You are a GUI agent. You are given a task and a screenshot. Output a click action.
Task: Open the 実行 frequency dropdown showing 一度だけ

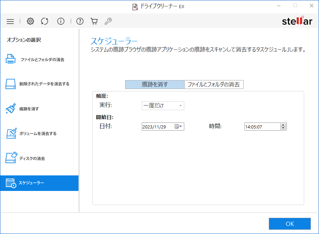point(163,106)
